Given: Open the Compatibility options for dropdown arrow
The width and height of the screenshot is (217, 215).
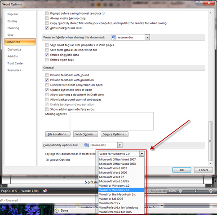Looking at the screenshot, I should (120, 145).
